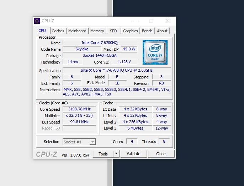Click the Level 3 associativity 12-way

[162, 128]
